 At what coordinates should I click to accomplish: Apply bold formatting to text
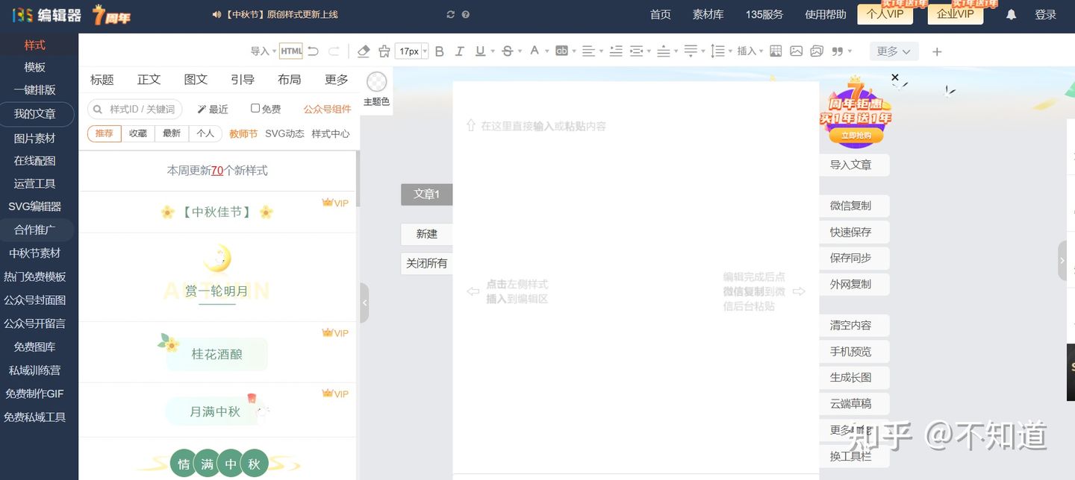click(439, 51)
